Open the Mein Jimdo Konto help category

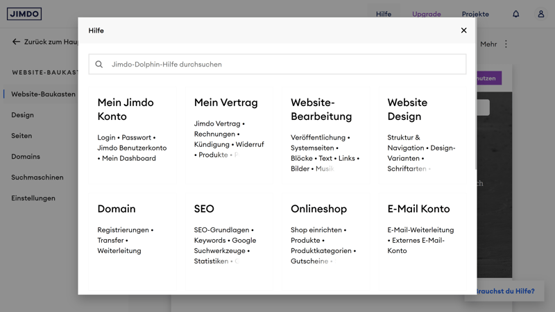pyautogui.click(x=126, y=109)
